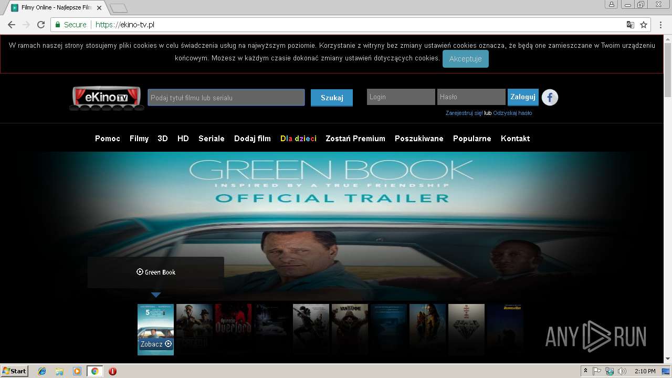Open the media player taskbar icon
This screenshot has height=378, width=672.
pos(77,371)
